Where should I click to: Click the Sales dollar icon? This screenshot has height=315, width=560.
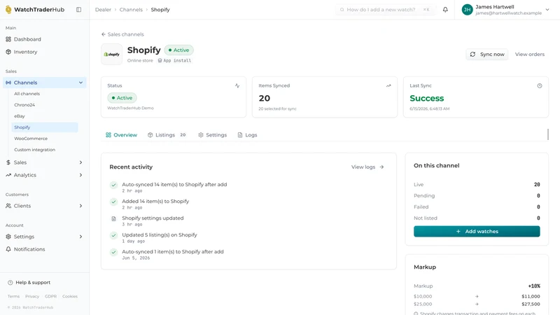pyautogui.click(x=8, y=162)
